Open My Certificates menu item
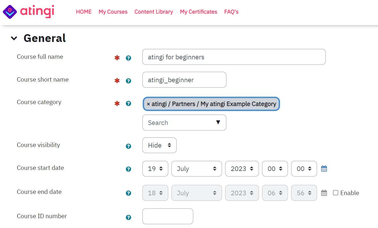Viewport: 378px width, 228px height. [198, 12]
